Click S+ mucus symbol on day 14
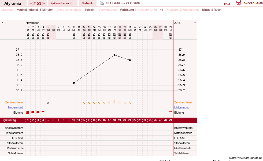This screenshot has height=161, width=263. coord(94,102)
